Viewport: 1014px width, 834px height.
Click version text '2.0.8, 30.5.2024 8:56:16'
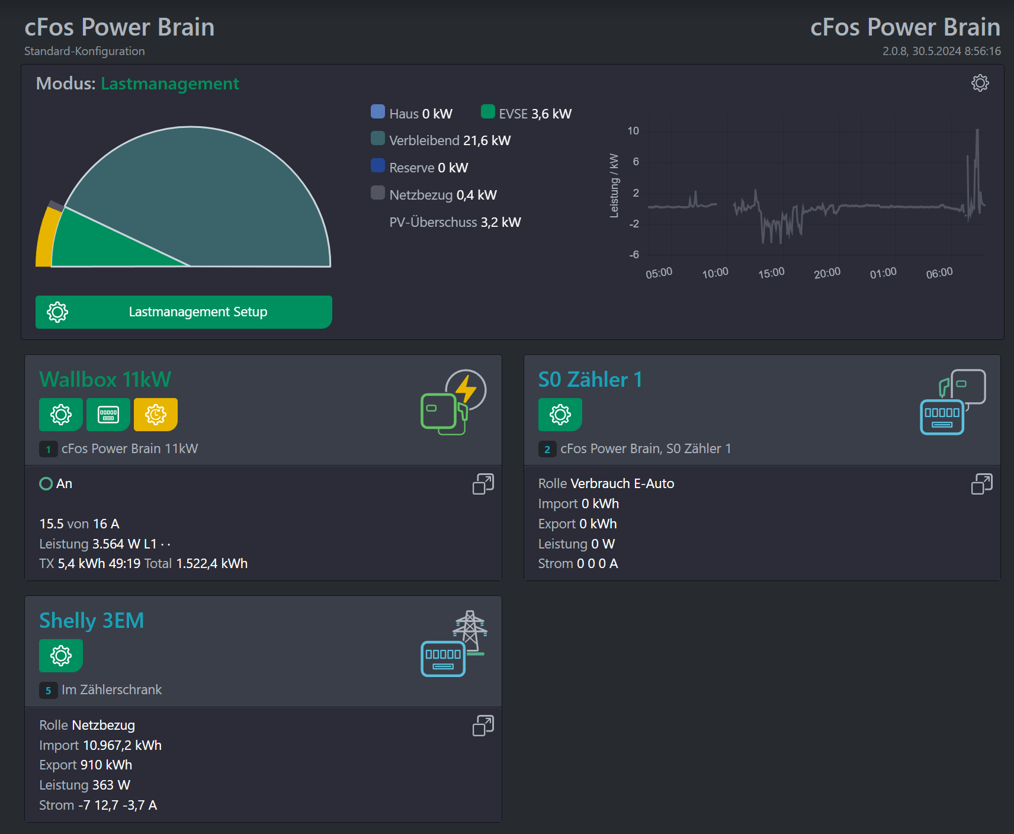pyautogui.click(x=942, y=51)
